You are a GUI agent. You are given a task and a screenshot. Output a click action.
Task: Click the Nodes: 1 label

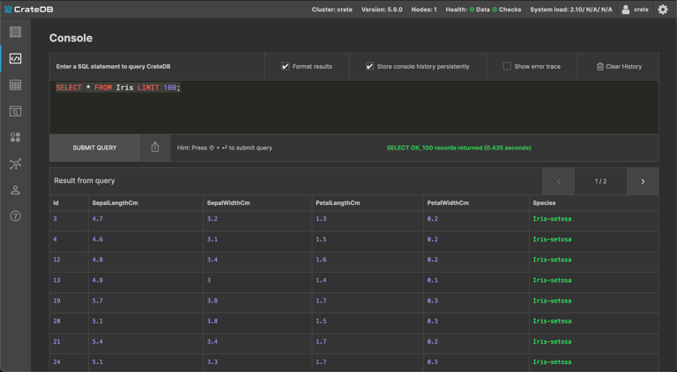click(423, 10)
